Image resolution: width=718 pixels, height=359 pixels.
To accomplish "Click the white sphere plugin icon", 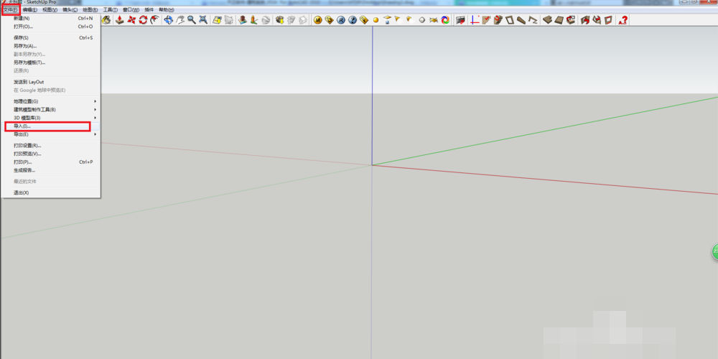I will [422, 19].
